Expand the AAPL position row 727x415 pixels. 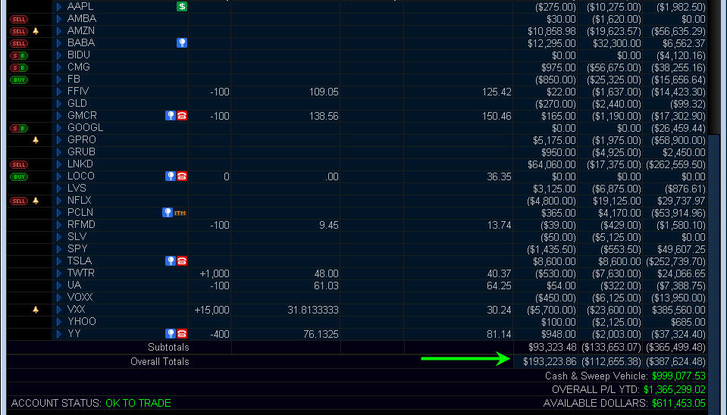click(x=59, y=7)
